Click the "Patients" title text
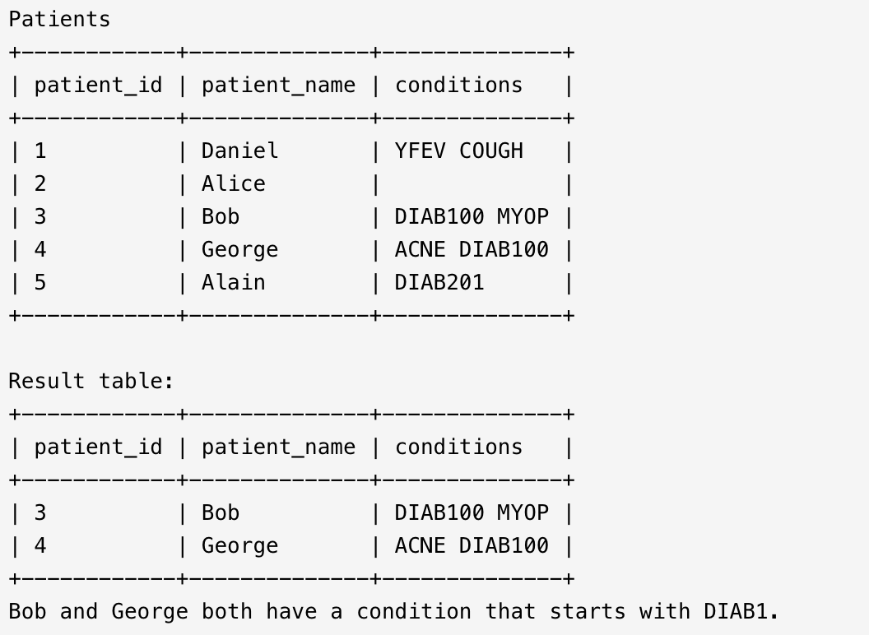Screen dimensions: 869x635 tap(59, 20)
